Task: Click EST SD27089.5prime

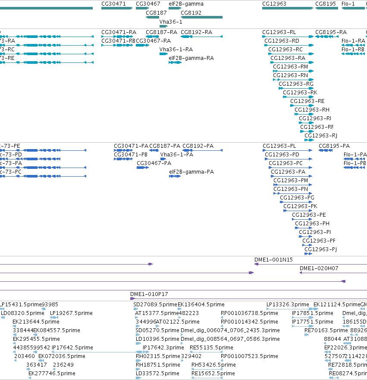Action: 155,305
